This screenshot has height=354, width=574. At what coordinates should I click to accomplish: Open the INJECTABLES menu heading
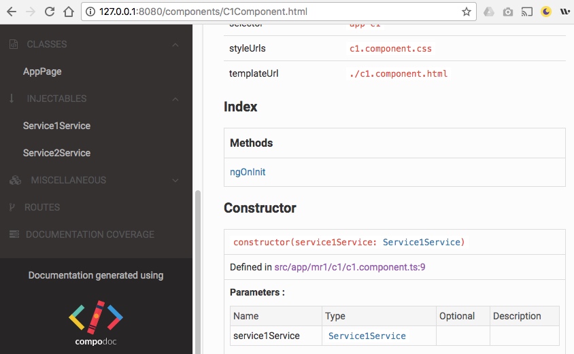pos(56,99)
